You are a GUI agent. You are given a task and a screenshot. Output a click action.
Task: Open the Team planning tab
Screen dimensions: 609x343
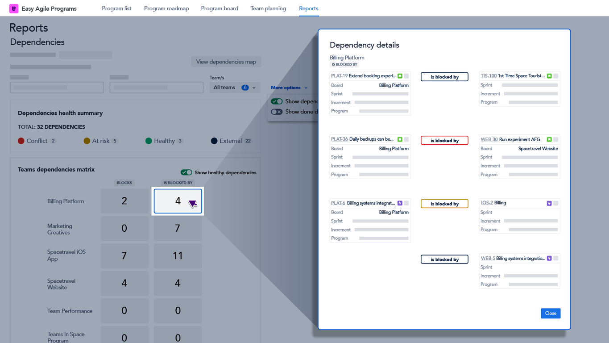tap(268, 8)
